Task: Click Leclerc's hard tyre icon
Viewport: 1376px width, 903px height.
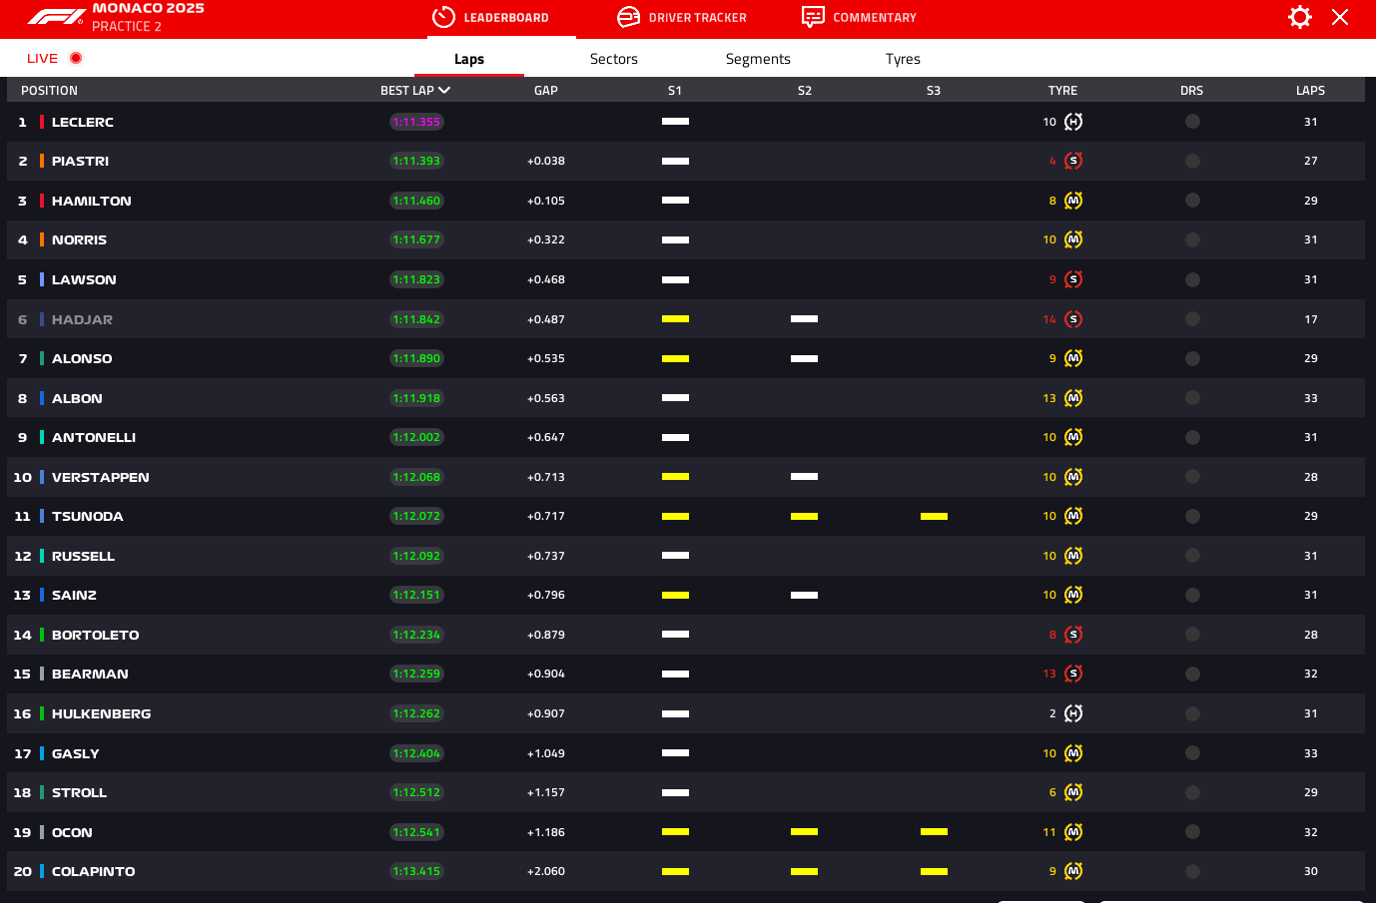Action: coord(1073,122)
